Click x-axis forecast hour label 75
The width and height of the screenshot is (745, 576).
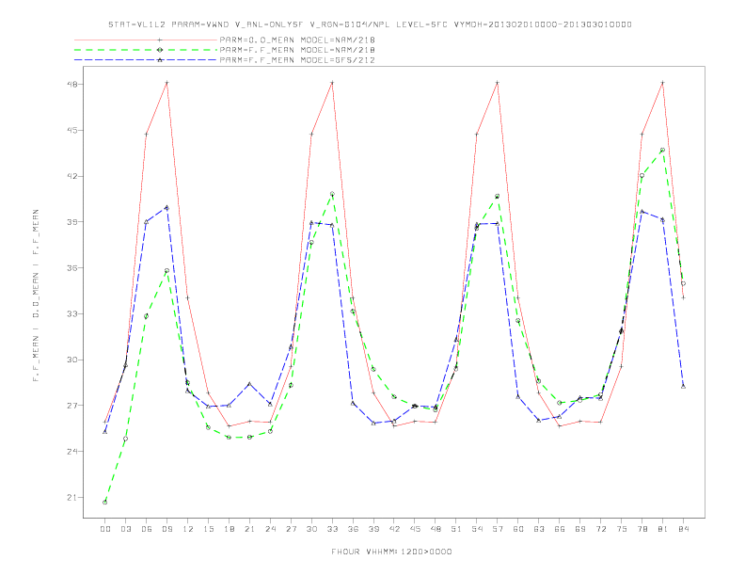coord(622,529)
